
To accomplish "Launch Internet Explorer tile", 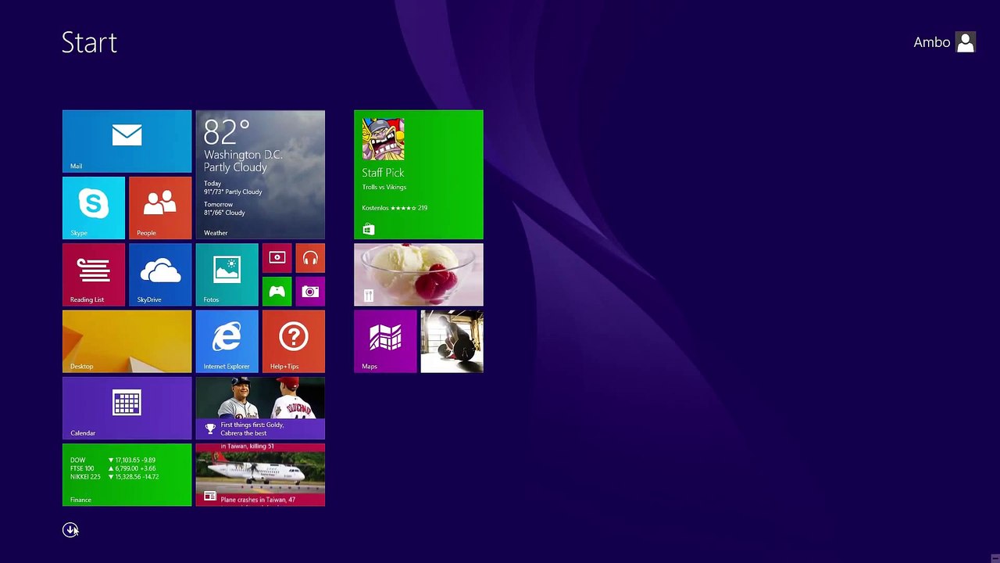I will coord(227,342).
